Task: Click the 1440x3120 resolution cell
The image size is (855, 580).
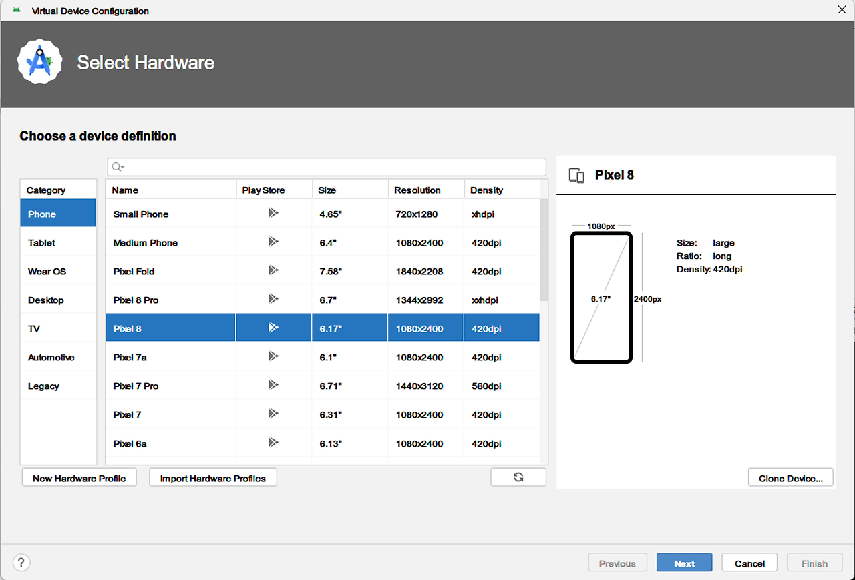Action: pos(426,386)
